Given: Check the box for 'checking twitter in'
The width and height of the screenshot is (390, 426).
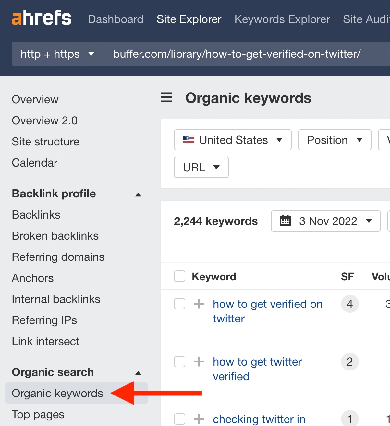Looking at the screenshot, I should click(179, 419).
